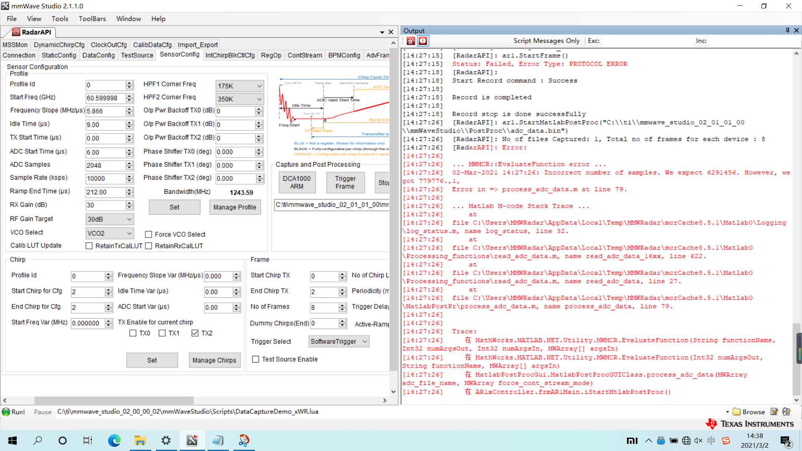Open VCO Select dropdown
This screenshot has height=451, width=802.
pyautogui.click(x=109, y=233)
